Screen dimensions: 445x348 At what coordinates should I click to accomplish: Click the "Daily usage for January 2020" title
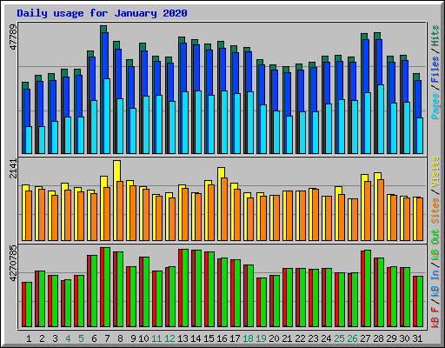[102, 13]
